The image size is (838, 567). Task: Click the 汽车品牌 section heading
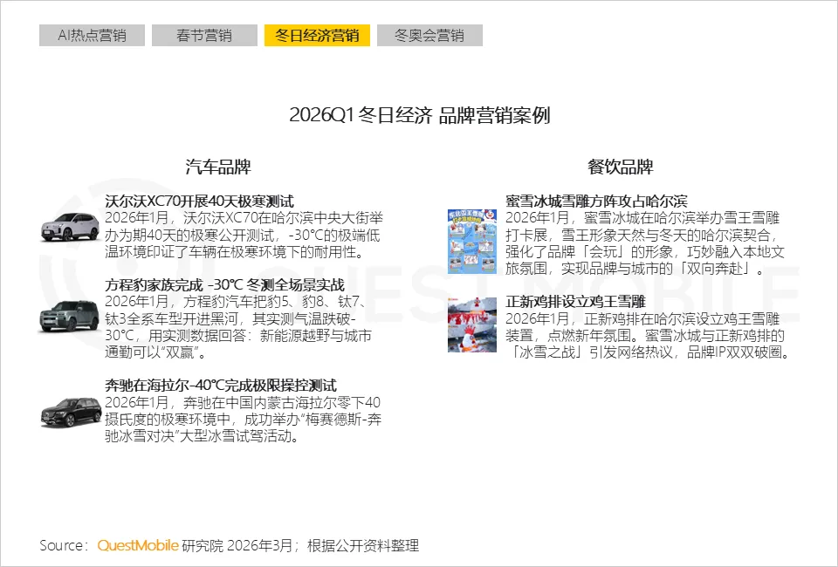click(x=218, y=167)
